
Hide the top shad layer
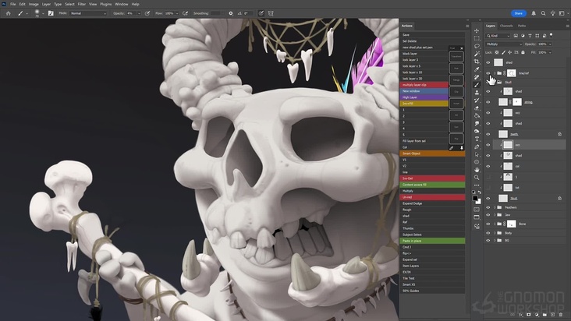tap(488, 62)
